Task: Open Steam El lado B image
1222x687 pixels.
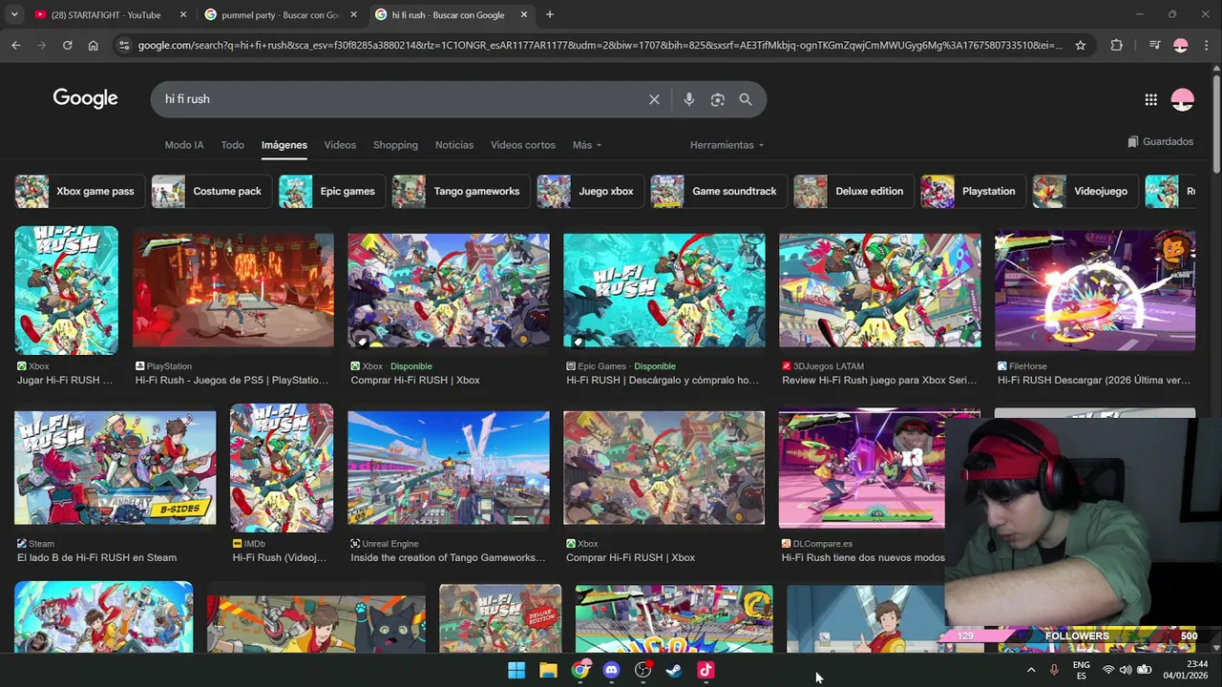Action: [115, 468]
